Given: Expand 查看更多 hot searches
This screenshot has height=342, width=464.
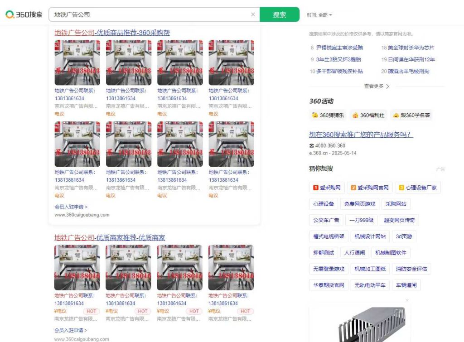Looking at the screenshot, I should (x=377, y=86).
